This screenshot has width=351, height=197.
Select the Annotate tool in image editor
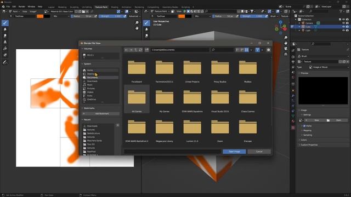point(5,62)
